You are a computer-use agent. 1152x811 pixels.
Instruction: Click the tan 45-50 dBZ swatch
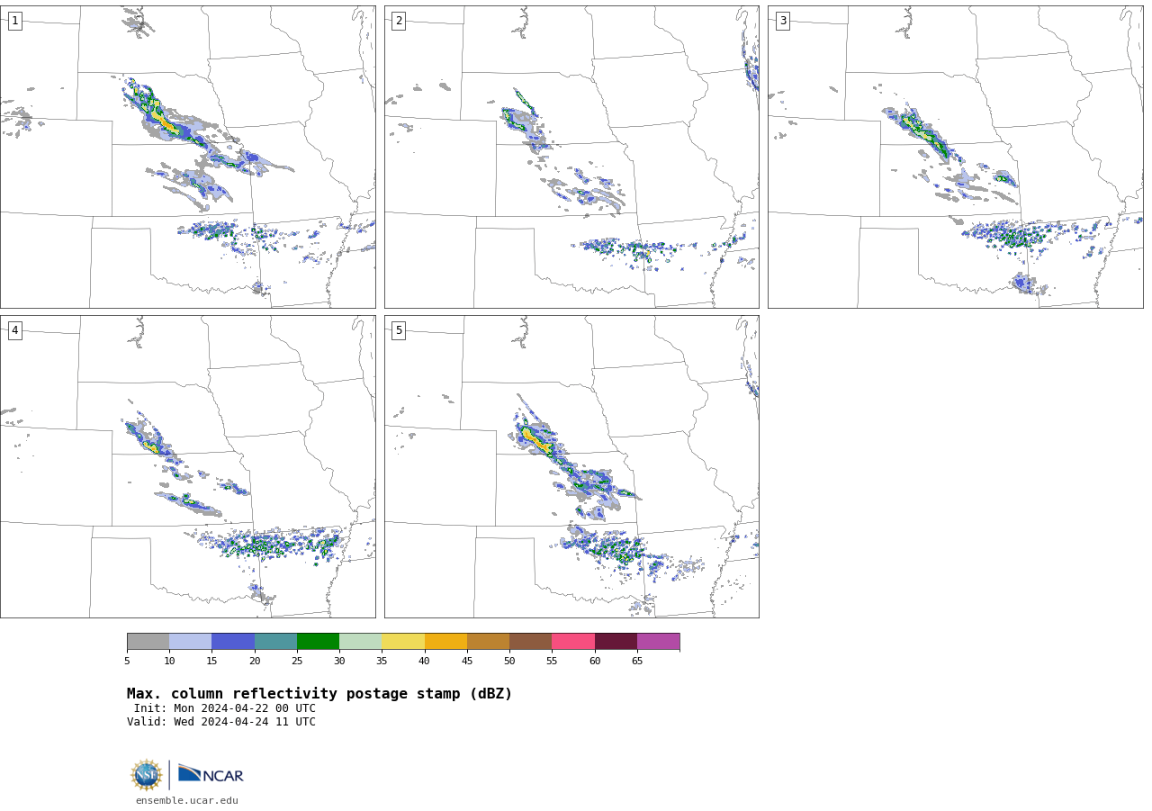click(488, 642)
